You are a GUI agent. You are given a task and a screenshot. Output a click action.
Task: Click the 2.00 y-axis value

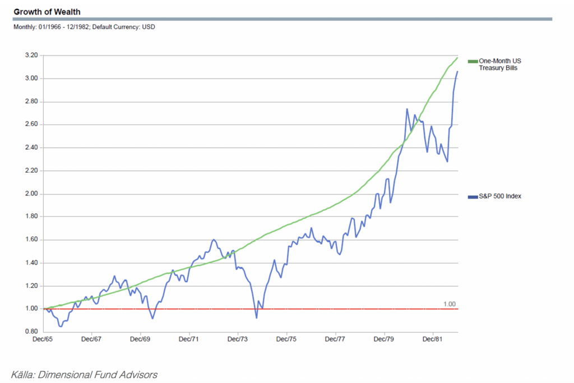[x=31, y=194]
